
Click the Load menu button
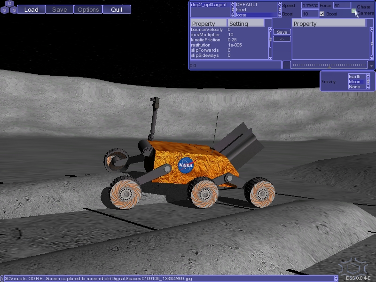coord(31,9)
